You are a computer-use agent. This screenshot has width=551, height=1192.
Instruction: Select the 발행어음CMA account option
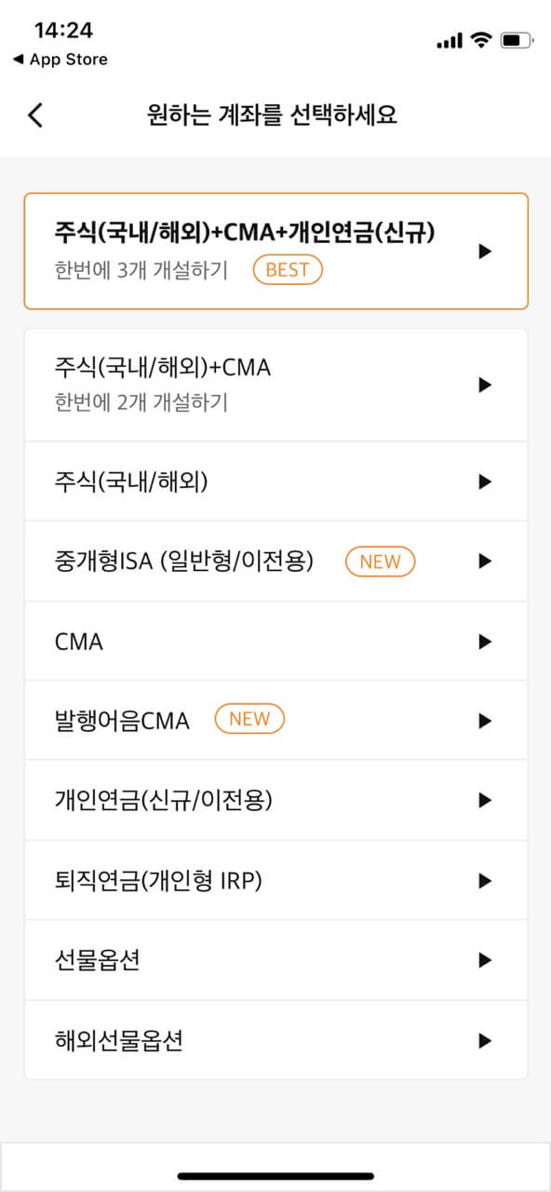275,720
